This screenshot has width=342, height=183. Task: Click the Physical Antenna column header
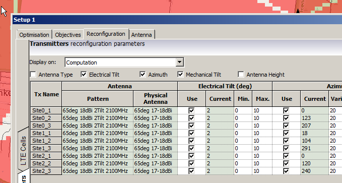tap(155, 99)
